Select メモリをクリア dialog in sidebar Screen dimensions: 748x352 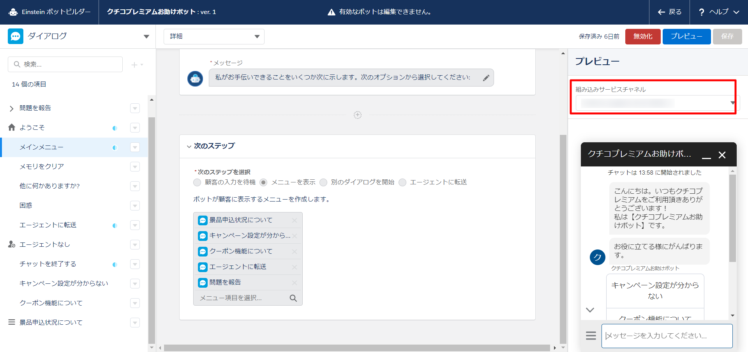pos(42,166)
